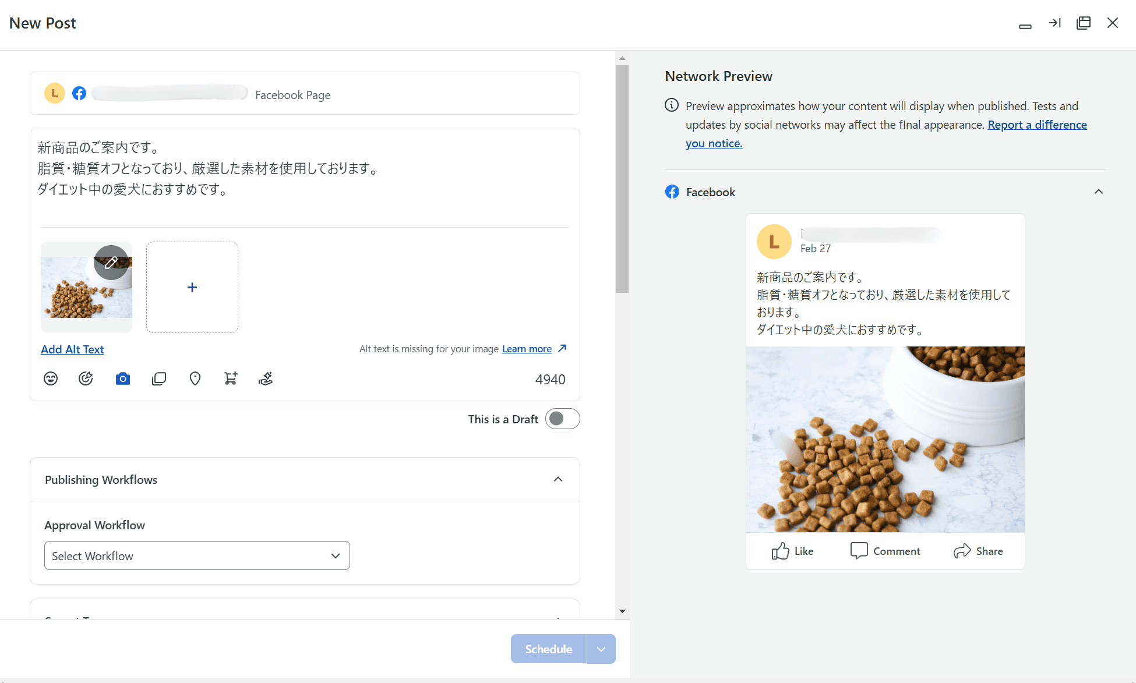Viewport: 1136px width, 683px height.
Task: Open the Schedule button dropdown arrow
Action: tap(601, 649)
